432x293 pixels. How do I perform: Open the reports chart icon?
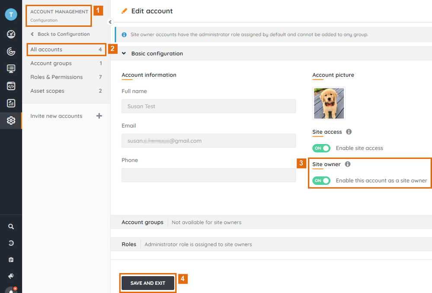click(x=11, y=103)
